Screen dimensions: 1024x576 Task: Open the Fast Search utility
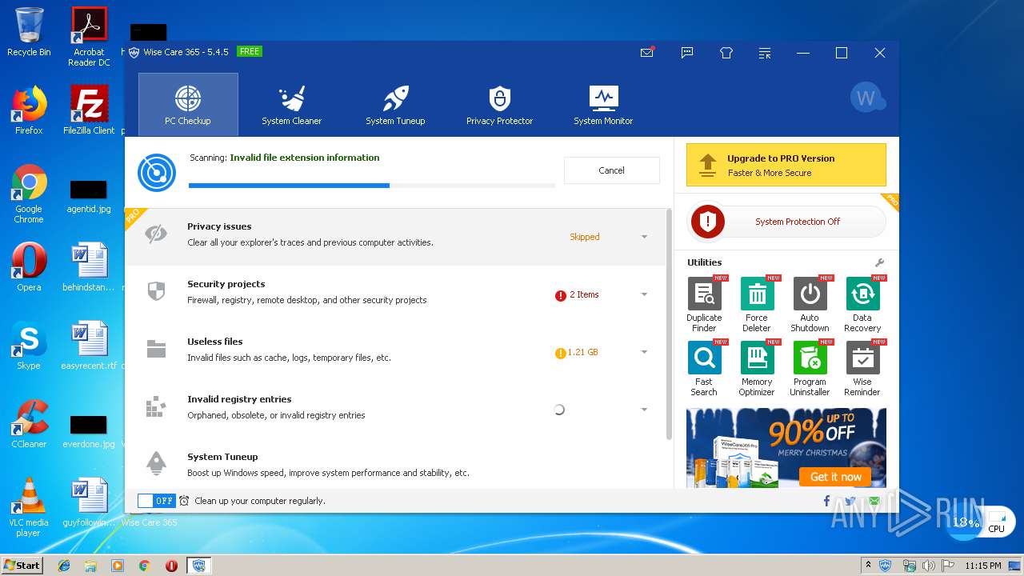pyautogui.click(x=704, y=369)
